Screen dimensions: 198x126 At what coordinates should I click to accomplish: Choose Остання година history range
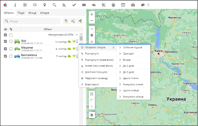coord(134,48)
